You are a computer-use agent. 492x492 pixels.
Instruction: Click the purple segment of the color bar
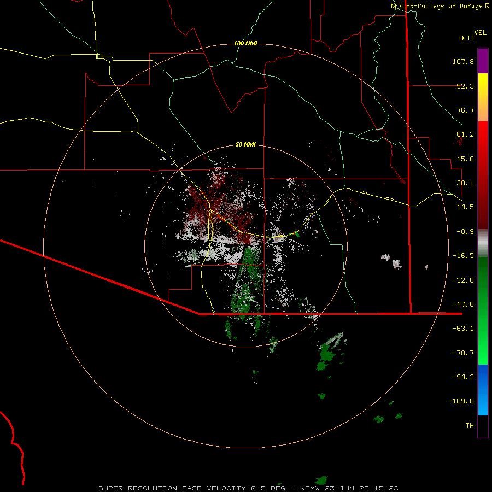(483, 61)
